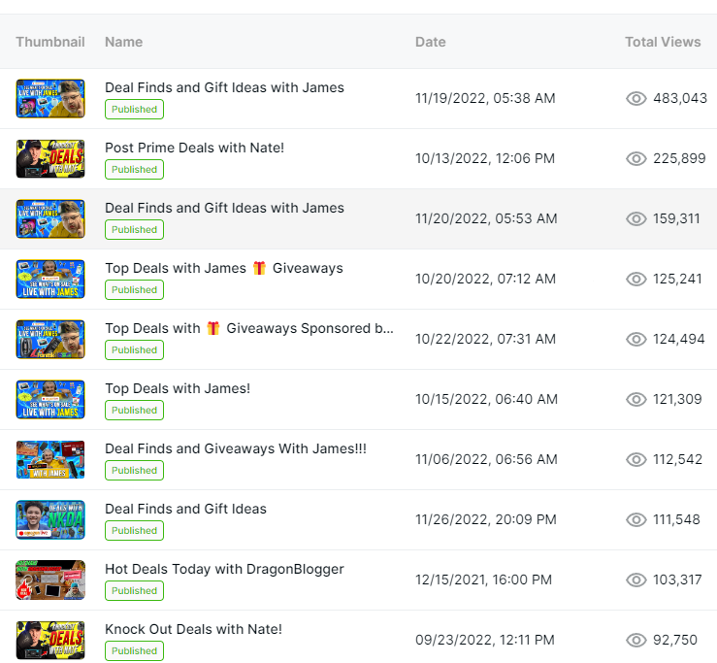
Task: Open thumbnail for DragonBlogger Hot Deals video
Action: click(50, 580)
